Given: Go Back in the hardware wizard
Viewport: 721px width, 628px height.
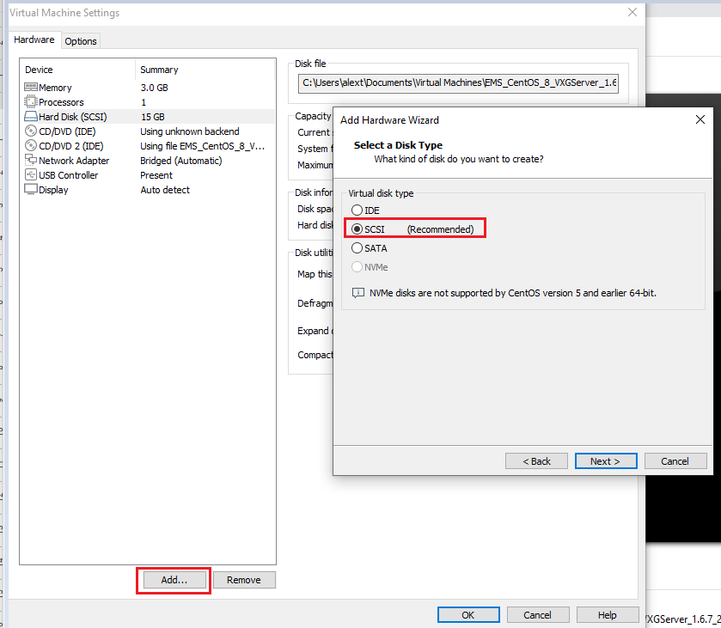Looking at the screenshot, I should tap(537, 461).
